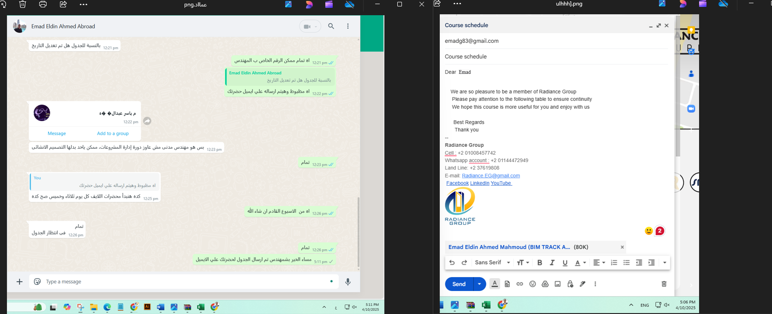Open the LinkedIn signature link
This screenshot has width=772, height=314.
[479, 183]
